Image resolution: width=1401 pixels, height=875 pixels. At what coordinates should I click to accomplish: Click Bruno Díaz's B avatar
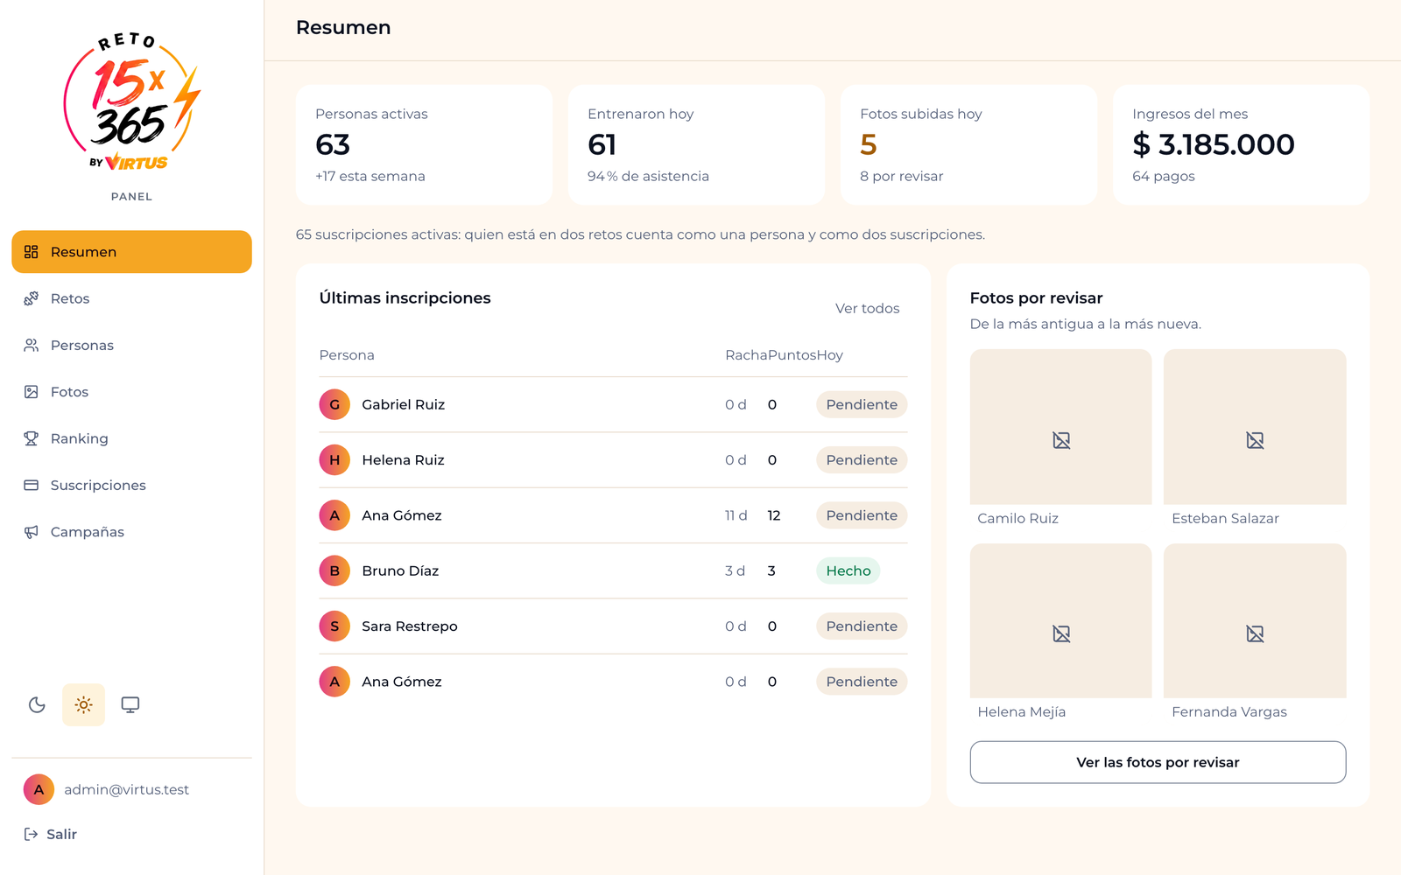pyautogui.click(x=334, y=570)
